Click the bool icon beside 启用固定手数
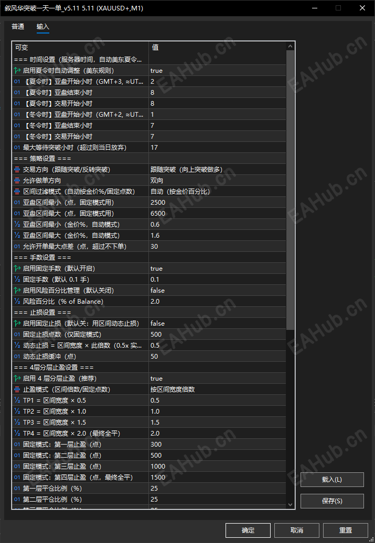The height and width of the screenshot is (543, 375). (17, 269)
